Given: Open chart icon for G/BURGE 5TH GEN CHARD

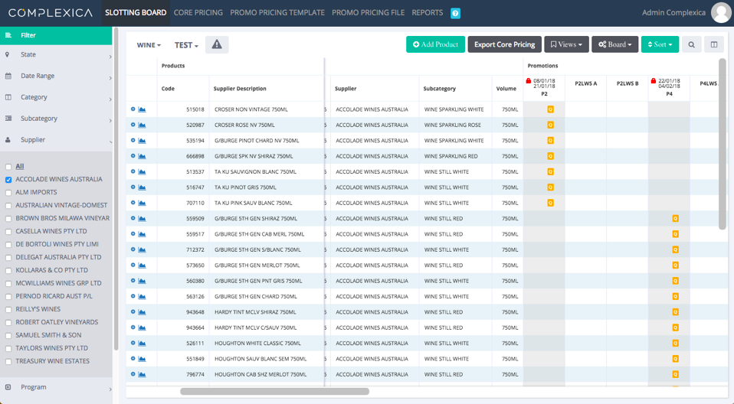Looking at the screenshot, I should 142,296.
